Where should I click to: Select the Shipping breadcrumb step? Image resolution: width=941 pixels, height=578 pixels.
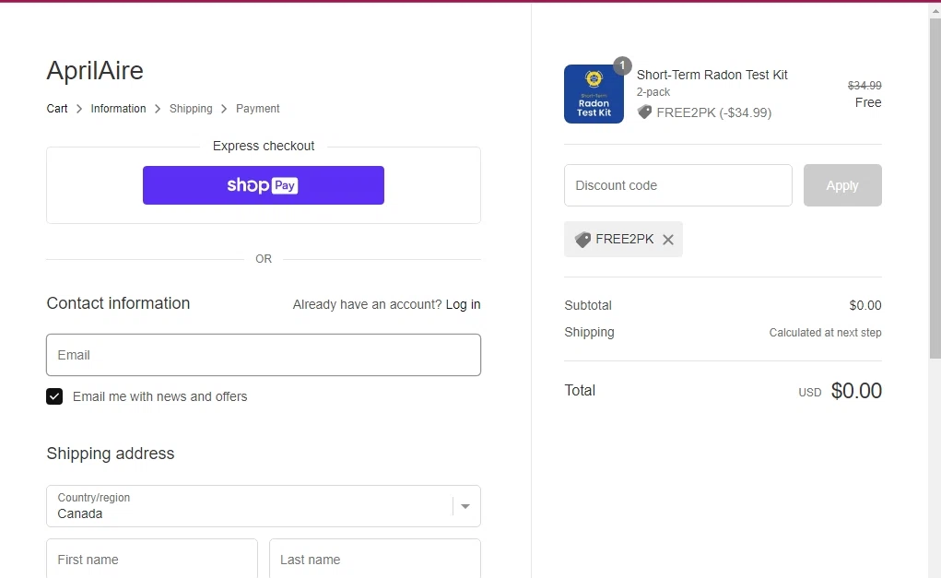(191, 109)
